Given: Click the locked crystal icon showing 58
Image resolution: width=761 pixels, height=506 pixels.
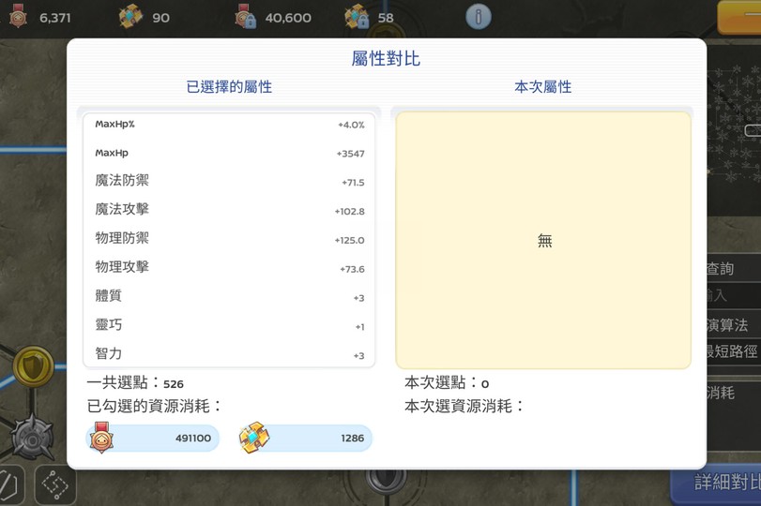Looking at the screenshot, I should (357, 16).
